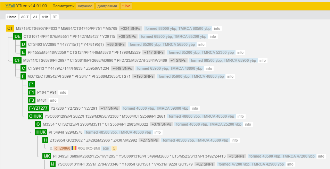Open info for DE row

[x=213, y=36]
